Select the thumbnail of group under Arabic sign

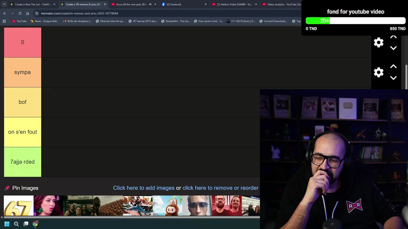coord(78,206)
